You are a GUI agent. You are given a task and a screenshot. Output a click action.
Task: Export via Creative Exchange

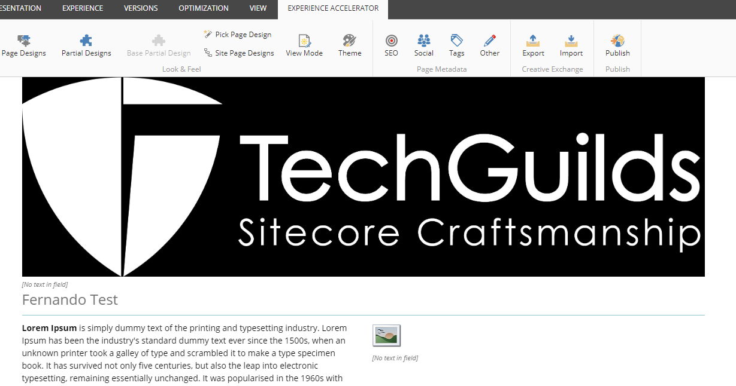coord(533,46)
